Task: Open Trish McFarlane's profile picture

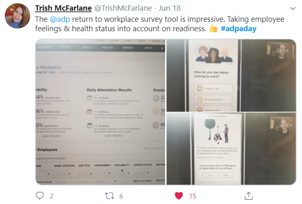Action: (17, 16)
